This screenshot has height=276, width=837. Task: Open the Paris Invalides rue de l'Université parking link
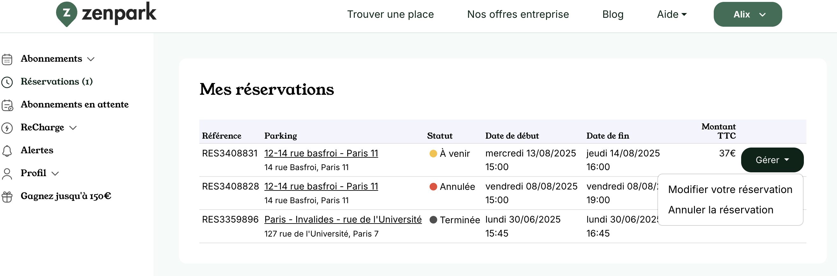point(343,220)
